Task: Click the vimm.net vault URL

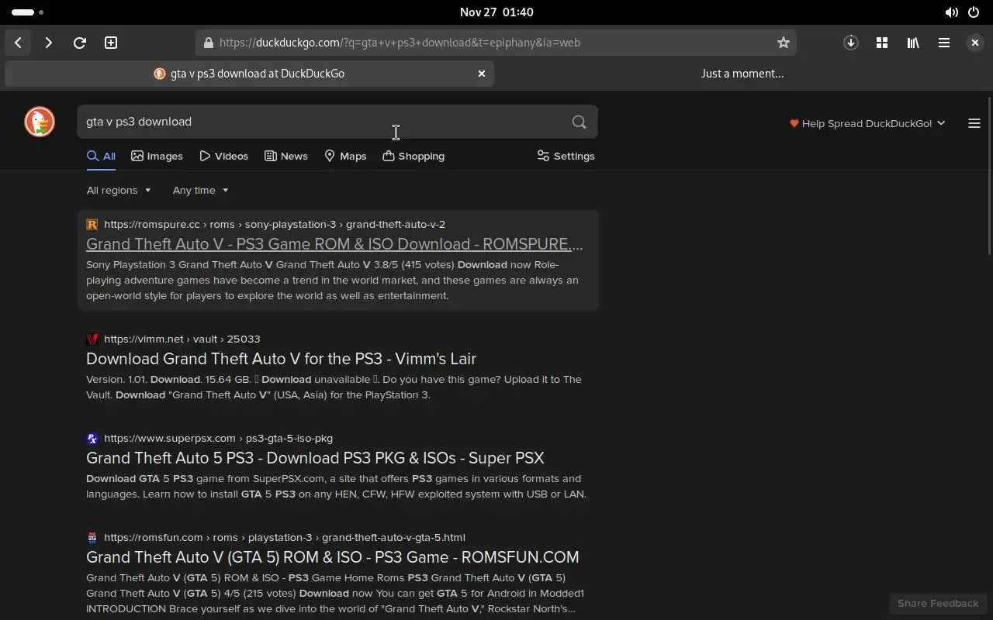Action: (182, 339)
